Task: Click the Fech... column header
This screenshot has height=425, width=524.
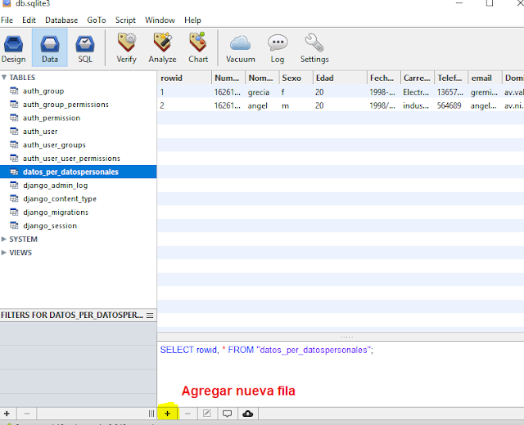Action: click(x=384, y=78)
